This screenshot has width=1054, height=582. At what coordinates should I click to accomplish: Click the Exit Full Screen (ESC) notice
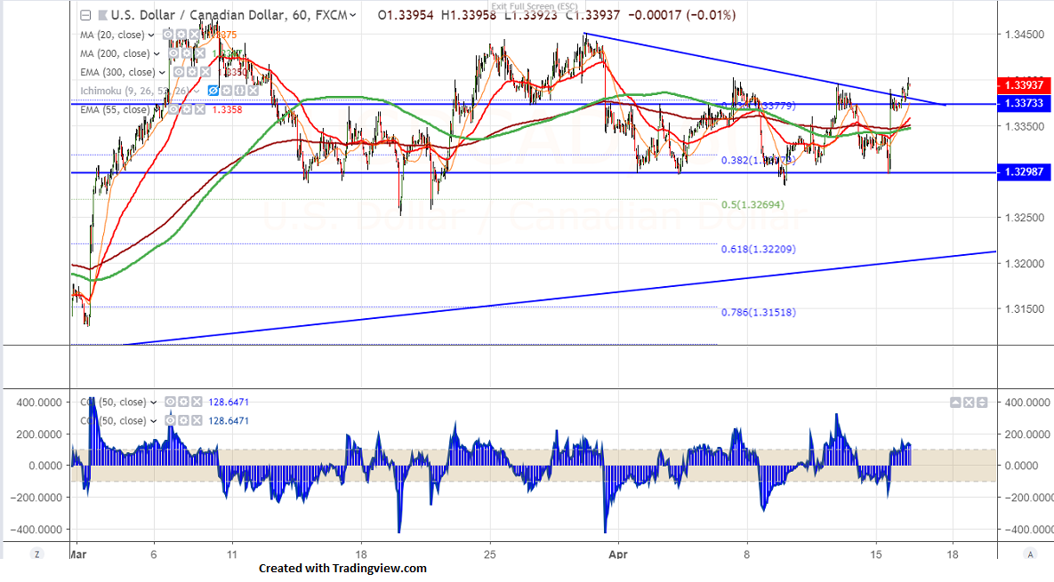tap(535, 7)
